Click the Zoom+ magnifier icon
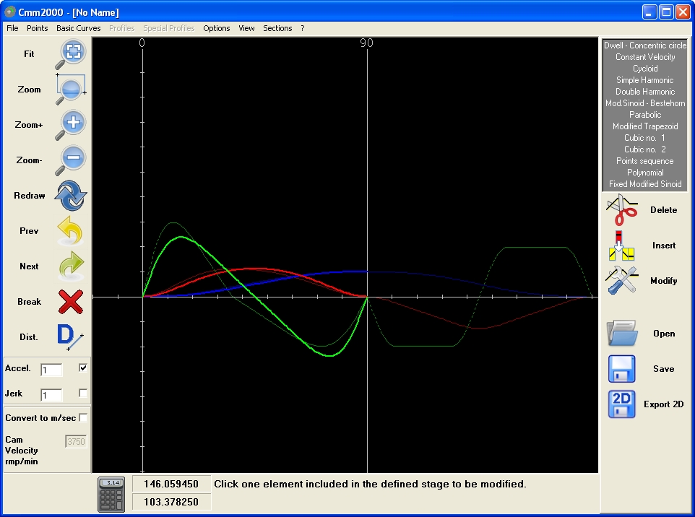Image resolution: width=695 pixels, height=517 pixels. pos(71,125)
